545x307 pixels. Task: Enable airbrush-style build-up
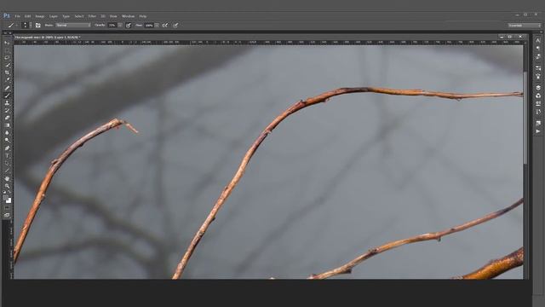(x=165, y=25)
